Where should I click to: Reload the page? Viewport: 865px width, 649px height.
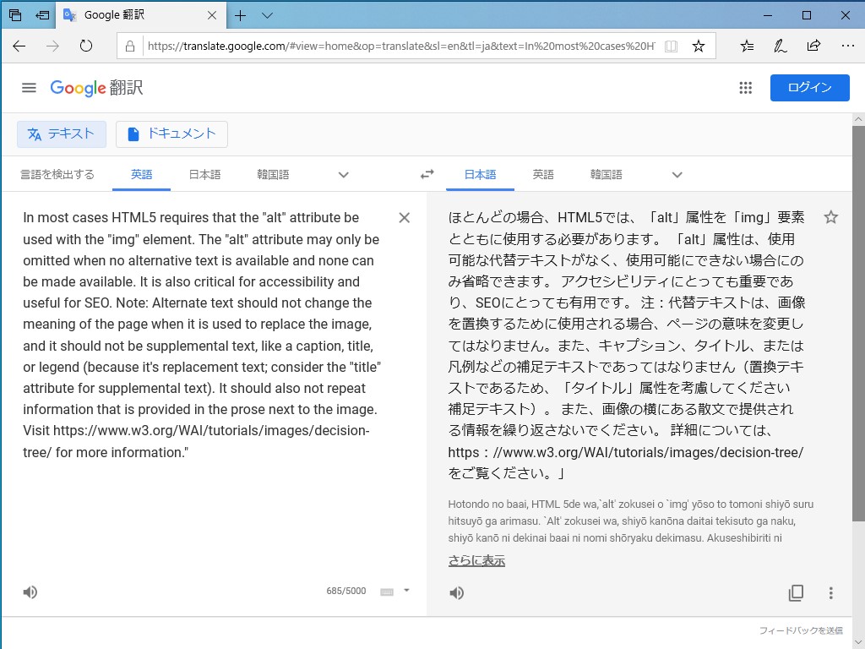point(87,46)
